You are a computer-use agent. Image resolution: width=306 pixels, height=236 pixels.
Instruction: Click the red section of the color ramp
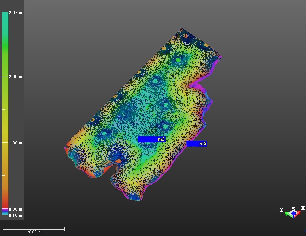coord(5,204)
